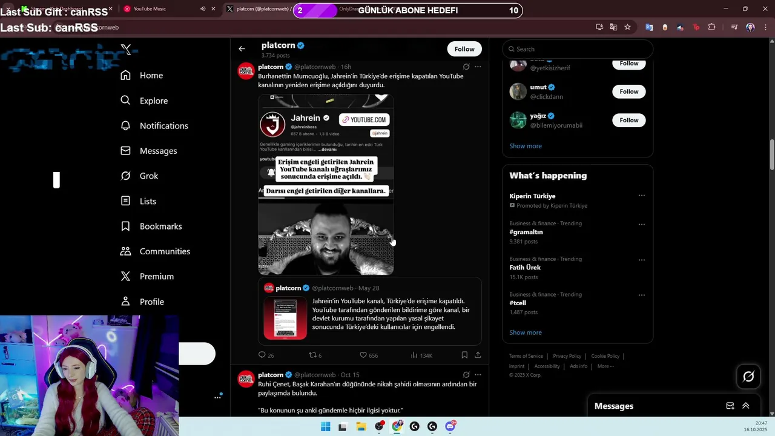
Task: Open the Fatih Ürek trending topic
Action: (x=525, y=268)
